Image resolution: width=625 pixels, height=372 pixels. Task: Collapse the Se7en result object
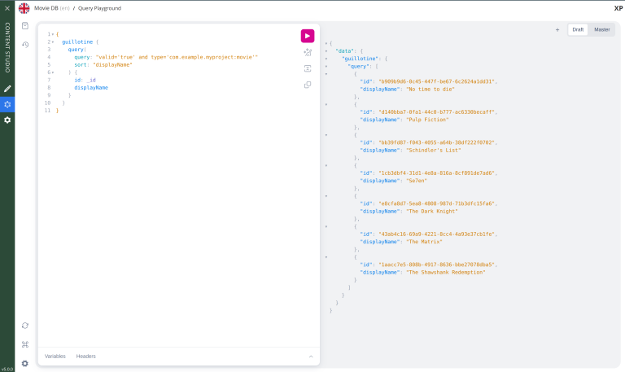(326, 165)
